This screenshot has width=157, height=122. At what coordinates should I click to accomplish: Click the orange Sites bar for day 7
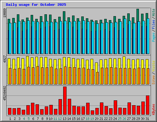[38, 75]
